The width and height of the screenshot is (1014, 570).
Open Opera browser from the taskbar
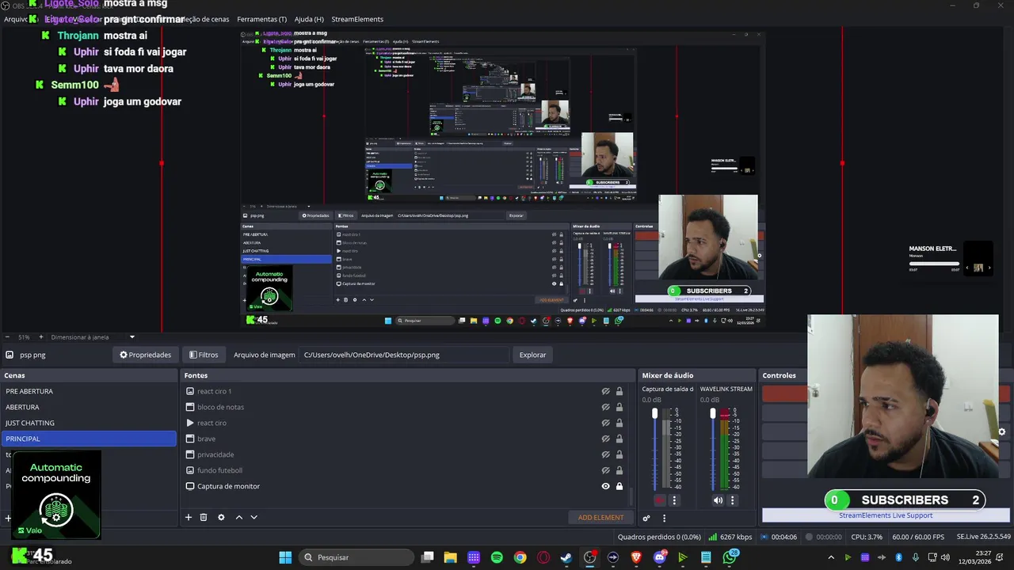click(x=543, y=557)
